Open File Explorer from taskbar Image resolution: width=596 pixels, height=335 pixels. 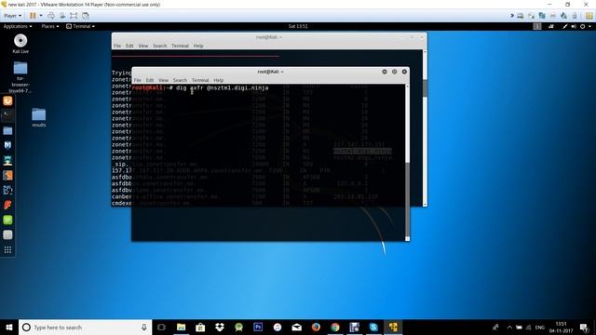(x=181, y=327)
